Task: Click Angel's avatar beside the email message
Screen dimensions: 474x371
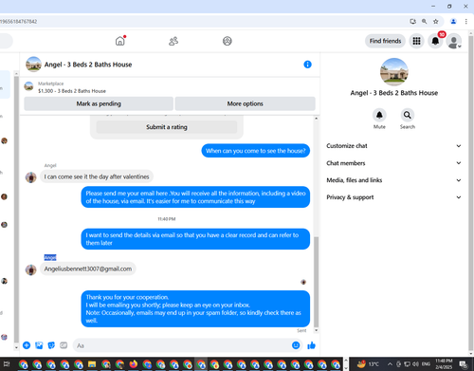Action: [x=31, y=269]
